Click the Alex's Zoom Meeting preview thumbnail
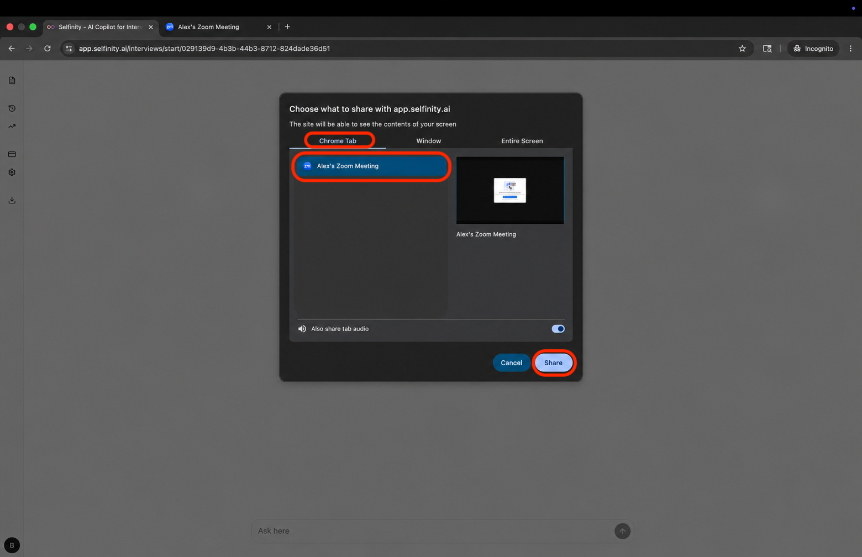Screen dimensions: 862x557 510,191
